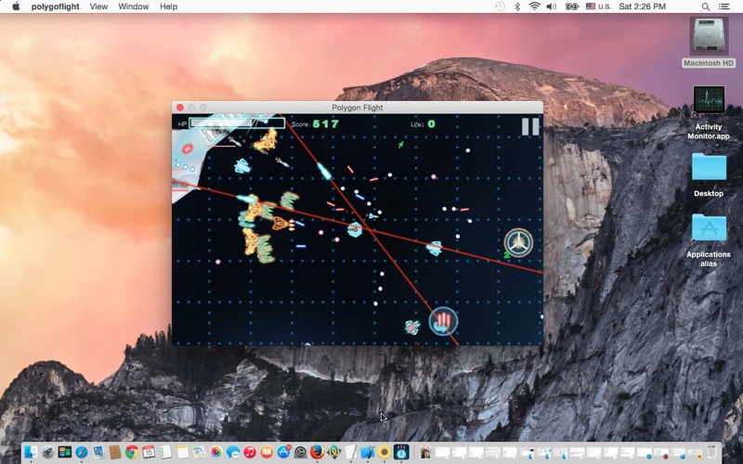This screenshot has width=743, height=464.
Task: Open Macintosh HD drive icon
Action: (709, 39)
